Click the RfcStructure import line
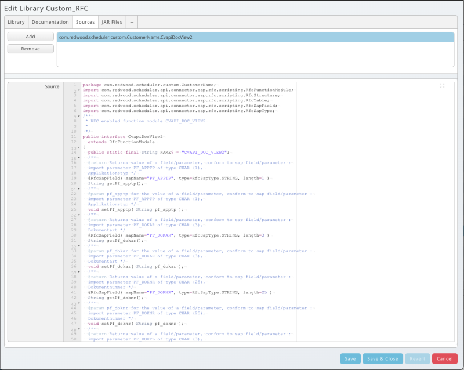464x370 pixels. pos(181,95)
